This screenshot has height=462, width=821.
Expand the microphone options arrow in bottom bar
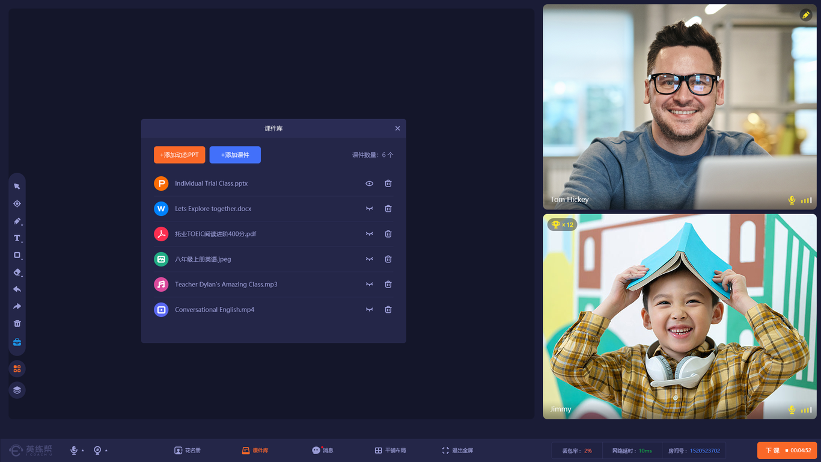82,451
